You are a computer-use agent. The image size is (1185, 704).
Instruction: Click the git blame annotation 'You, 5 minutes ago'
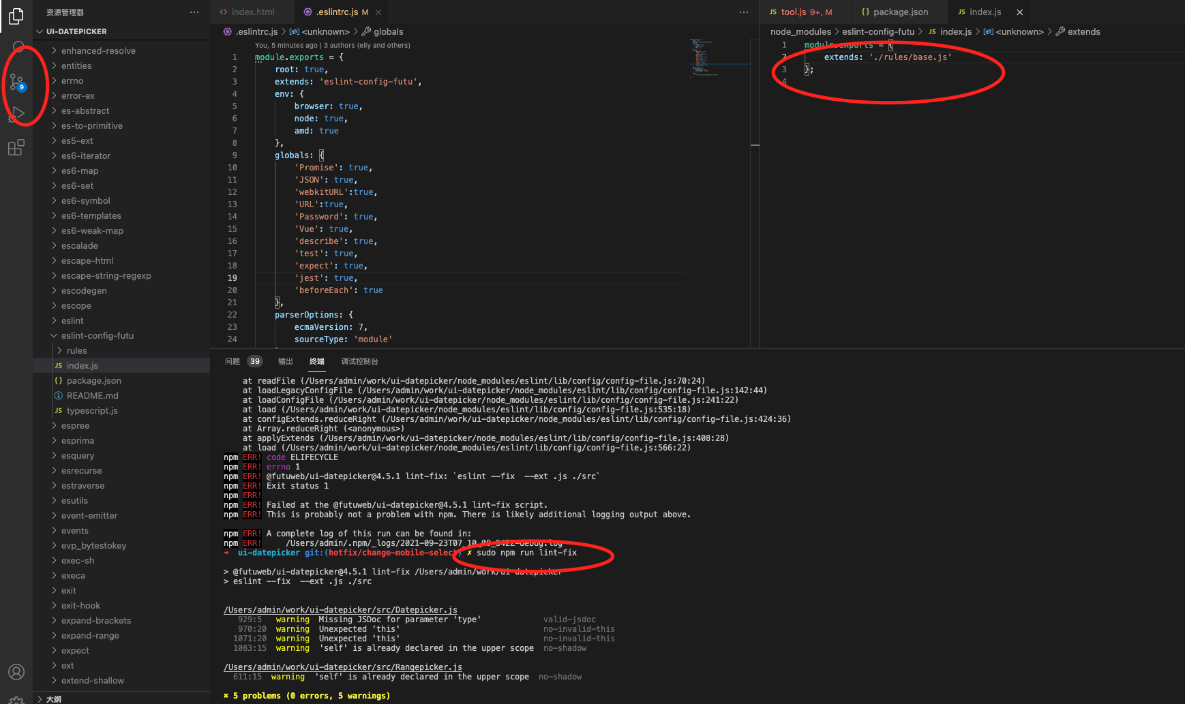pos(286,45)
